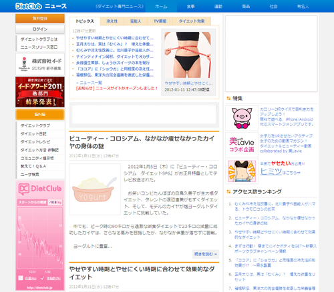Open the ヒミツはこちら link
The image size is (334, 292).
coord(280,171)
